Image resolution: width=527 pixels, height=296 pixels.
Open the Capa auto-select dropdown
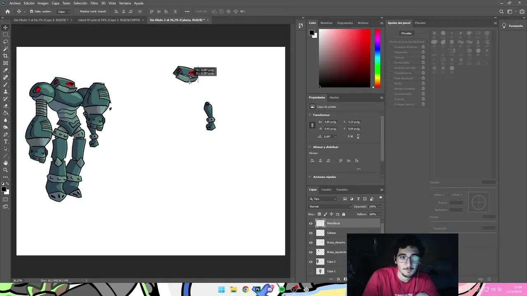(63, 12)
